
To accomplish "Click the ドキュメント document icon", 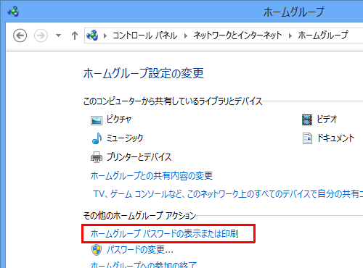I will tap(307, 138).
